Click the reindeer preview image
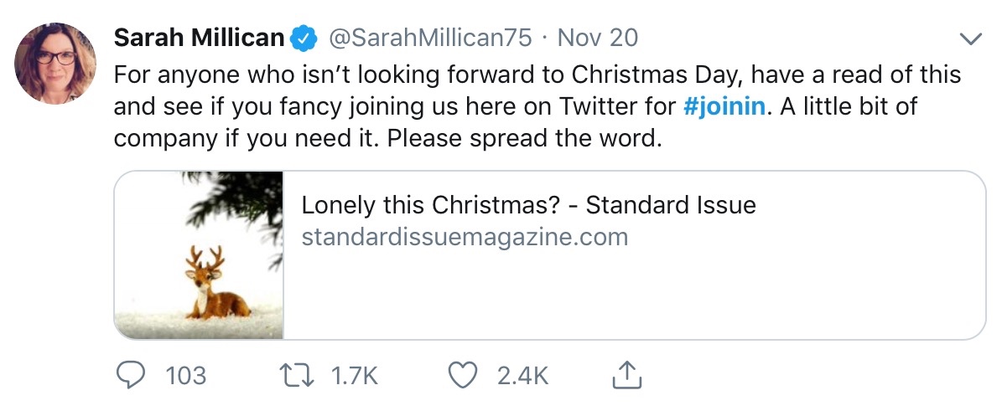This screenshot has width=1002, height=416. [200, 255]
